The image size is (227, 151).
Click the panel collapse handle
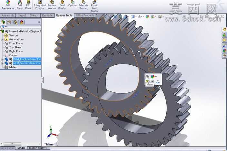click(x=43, y=80)
